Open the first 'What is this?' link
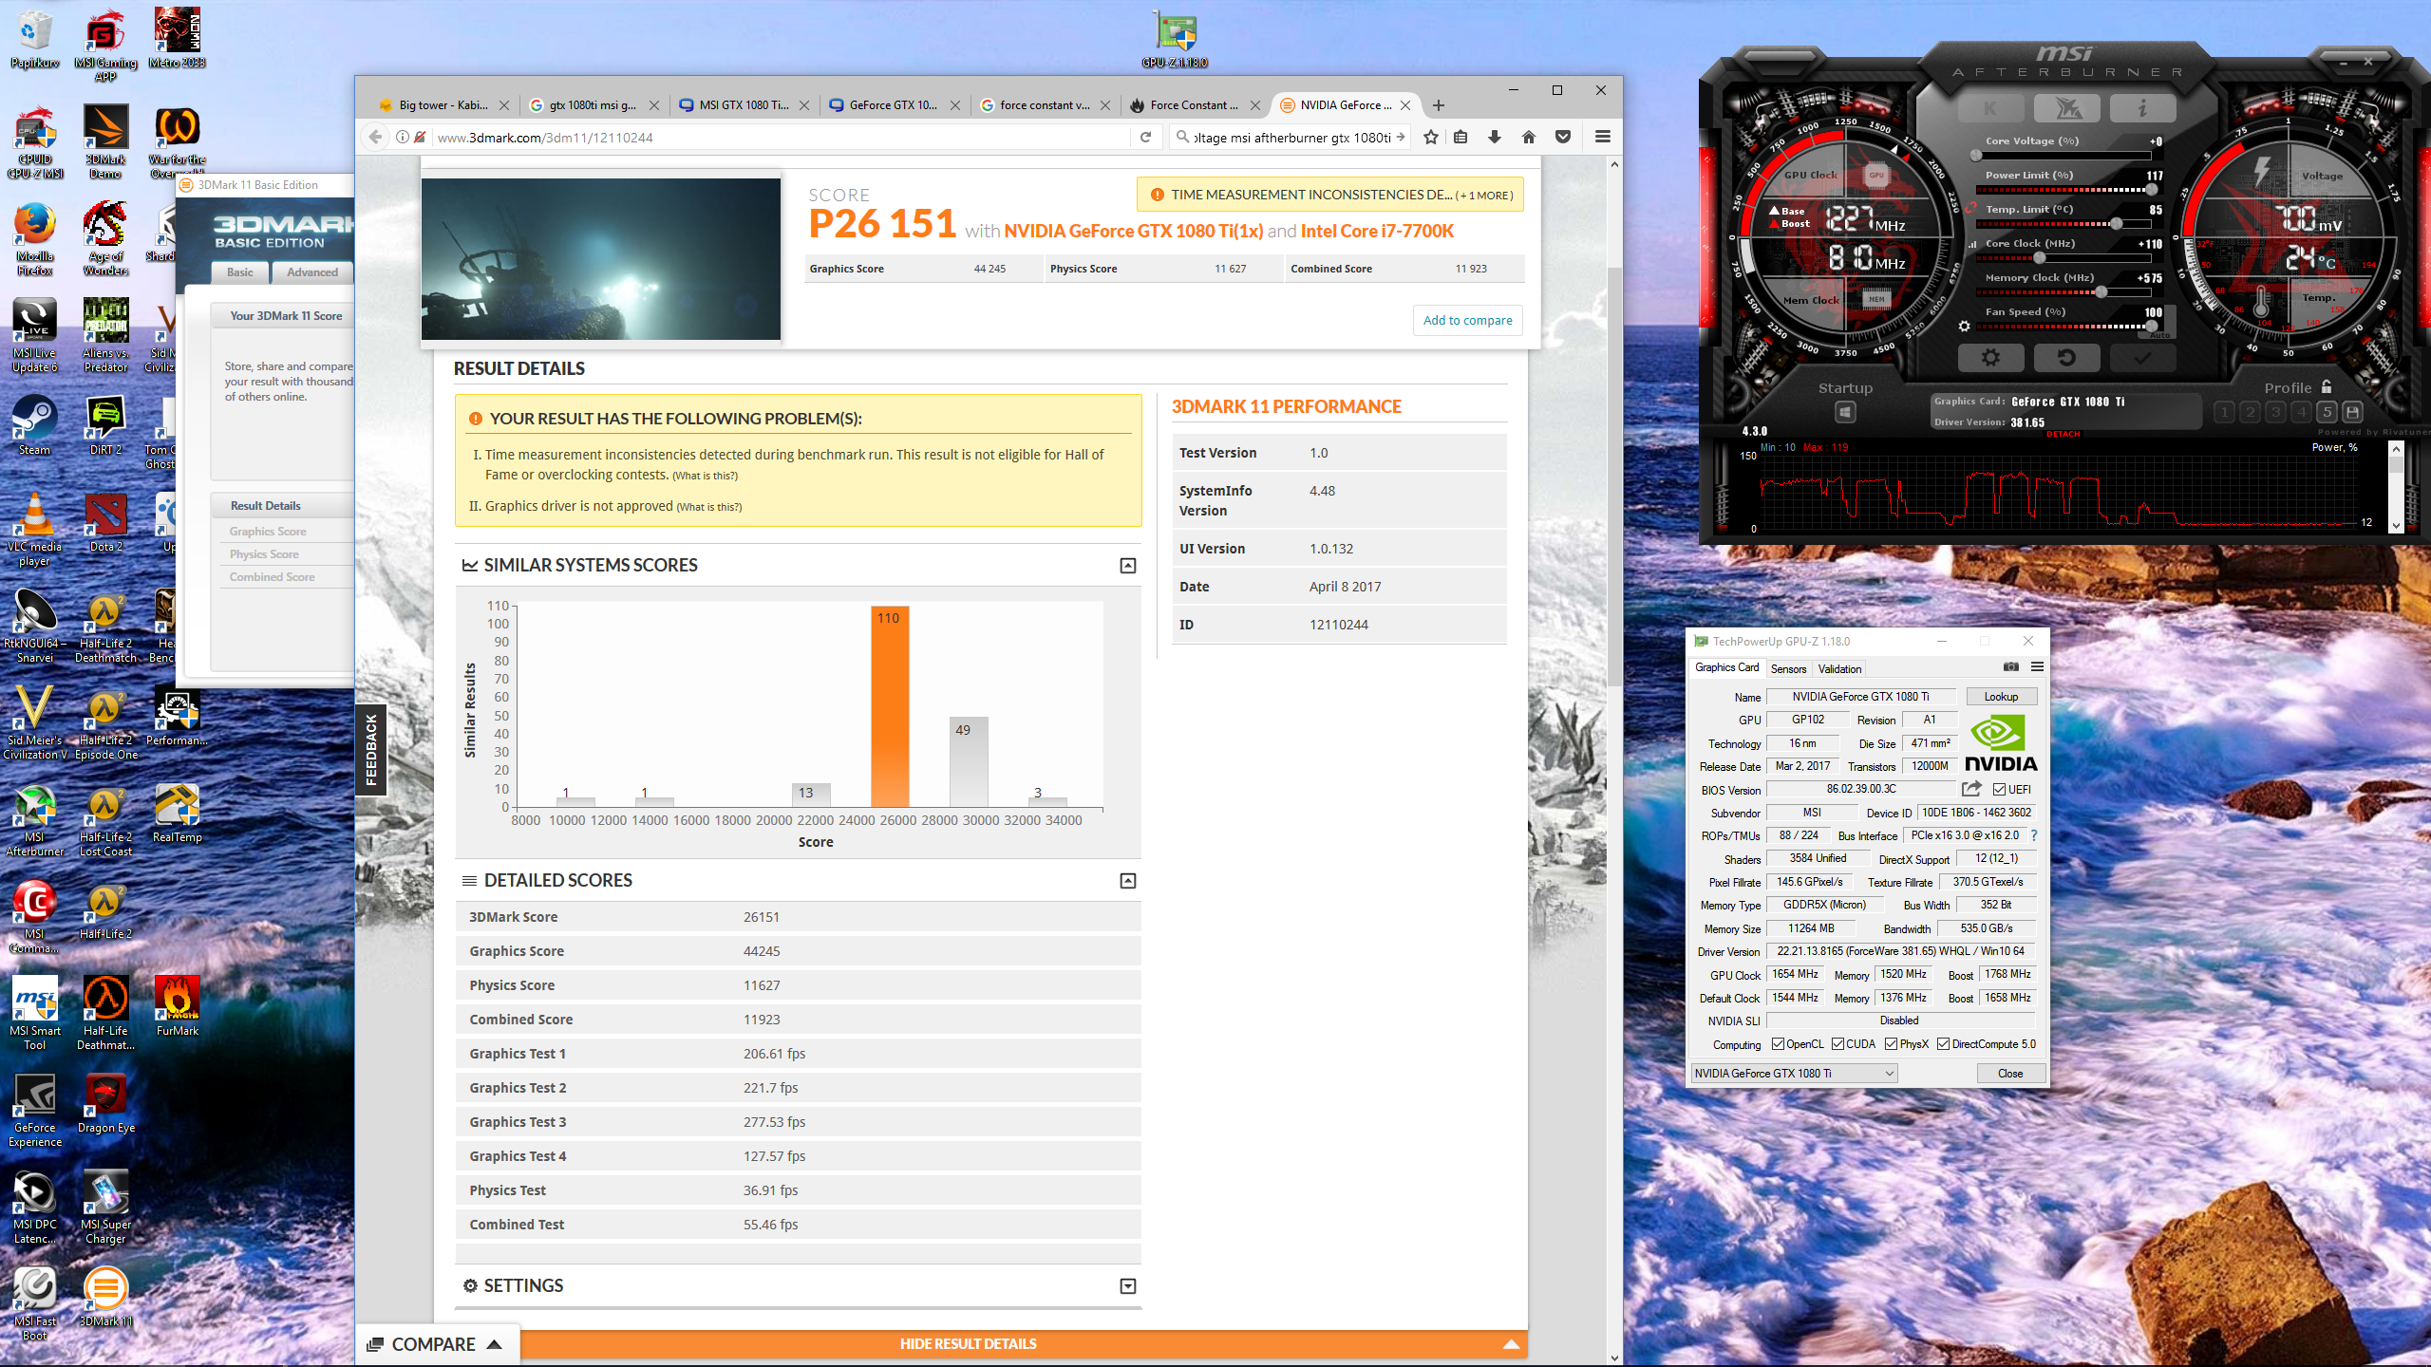This screenshot has height=1367, width=2431. click(x=705, y=476)
